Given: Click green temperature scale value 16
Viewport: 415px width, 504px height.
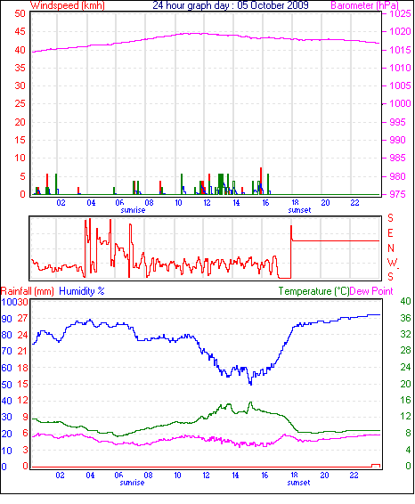Looking at the screenshot, I should pyautogui.click(x=406, y=400).
